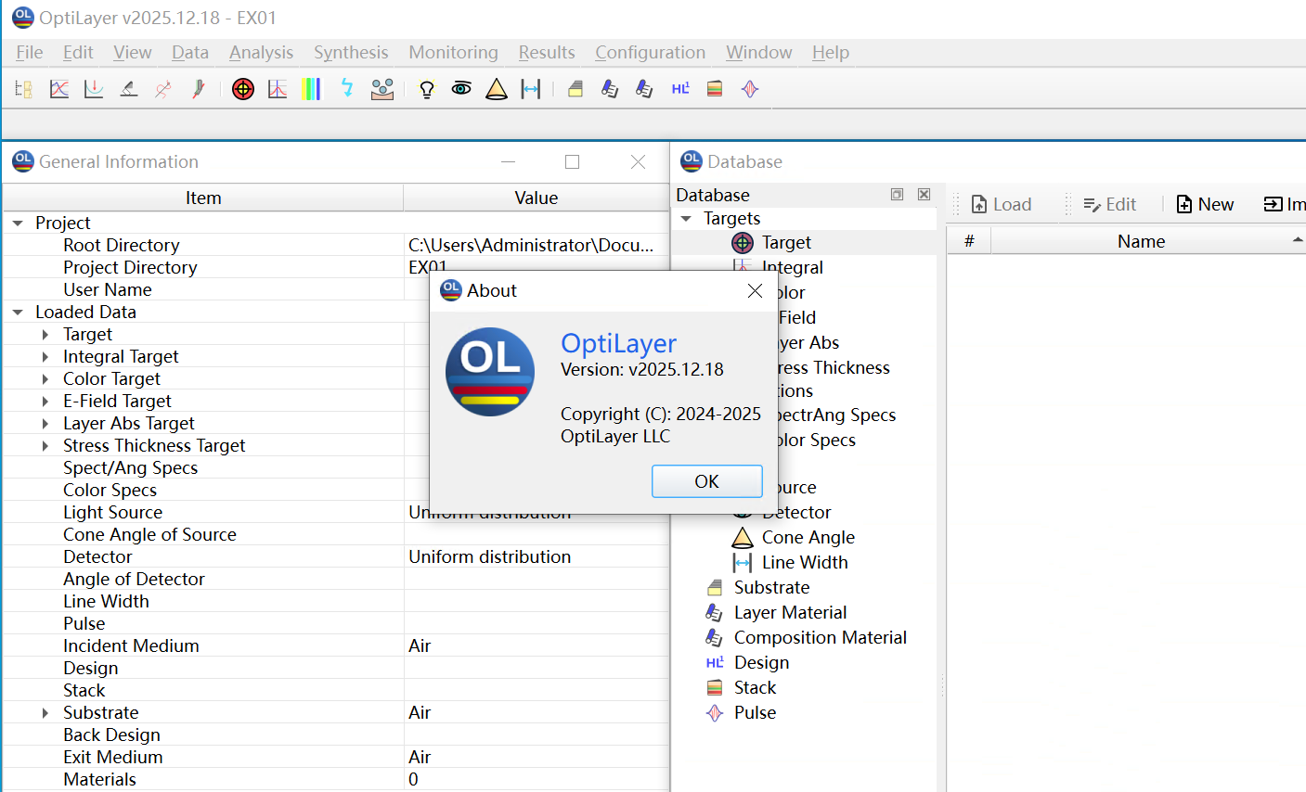Open the Data menu
Screen dimensions: 1306x792
(190, 53)
